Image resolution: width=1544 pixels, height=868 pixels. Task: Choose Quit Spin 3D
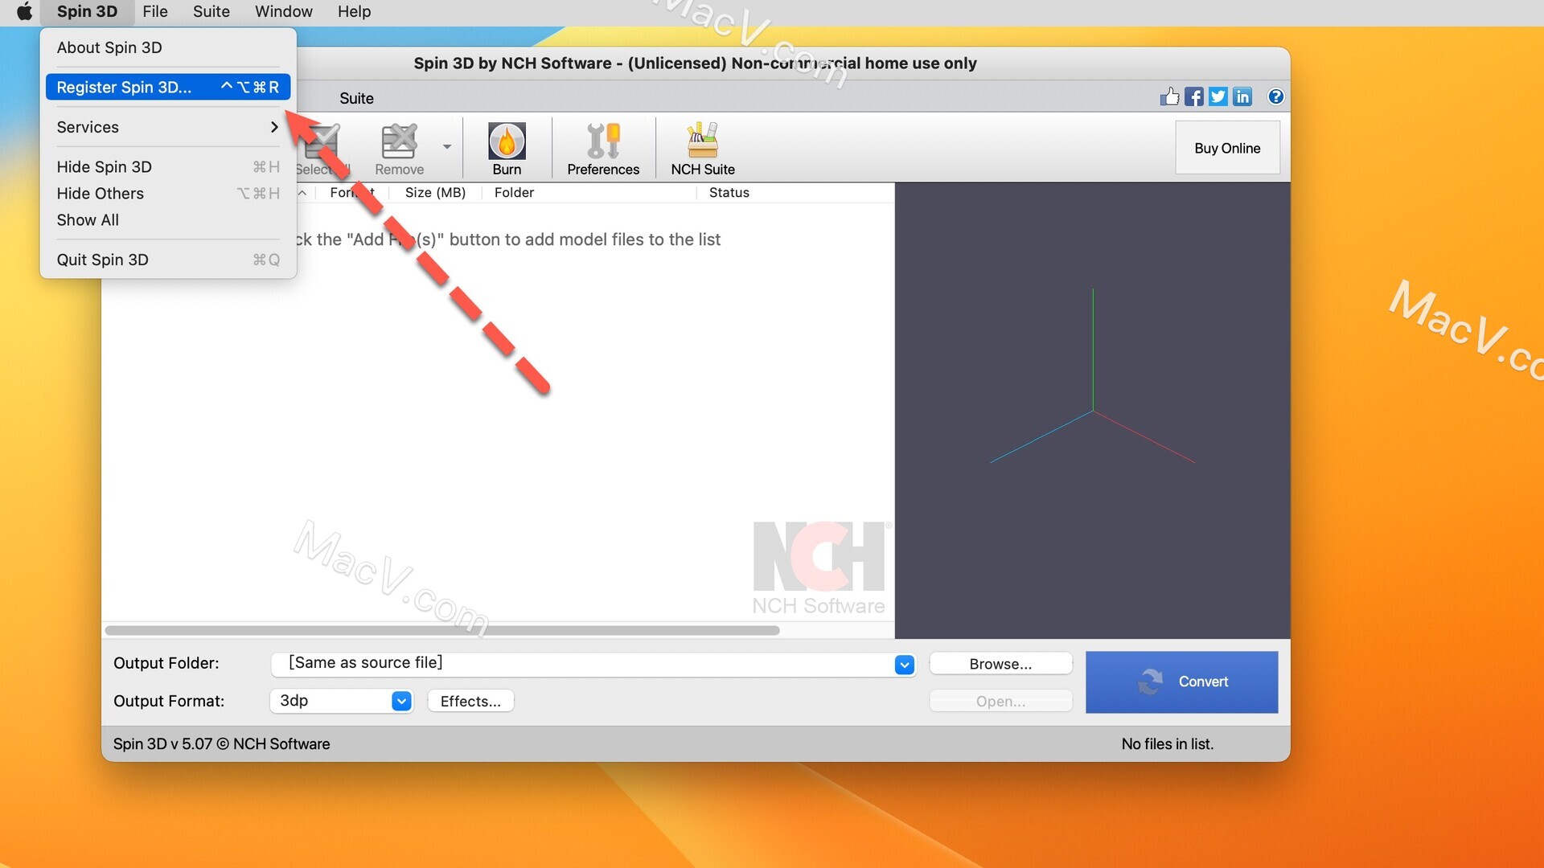pos(168,260)
